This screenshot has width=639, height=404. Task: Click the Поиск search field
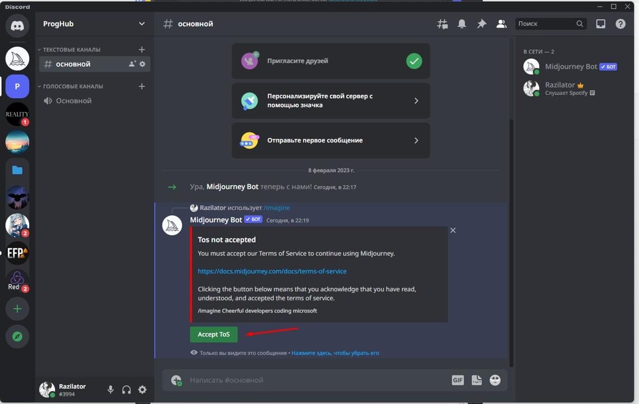click(551, 24)
